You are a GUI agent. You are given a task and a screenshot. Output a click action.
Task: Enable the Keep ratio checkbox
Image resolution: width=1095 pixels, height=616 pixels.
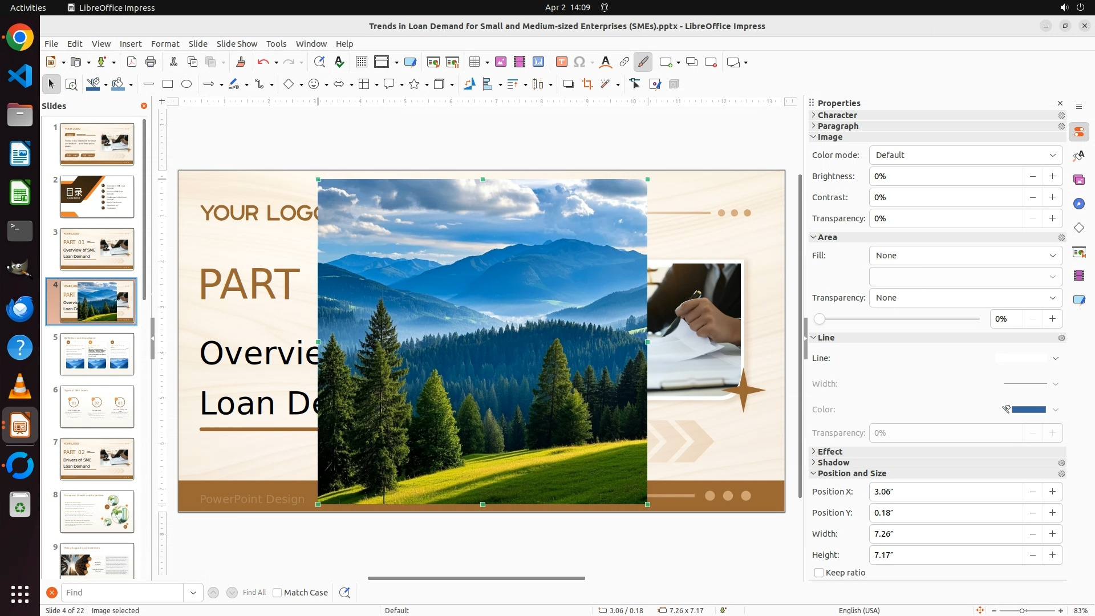[x=819, y=573]
